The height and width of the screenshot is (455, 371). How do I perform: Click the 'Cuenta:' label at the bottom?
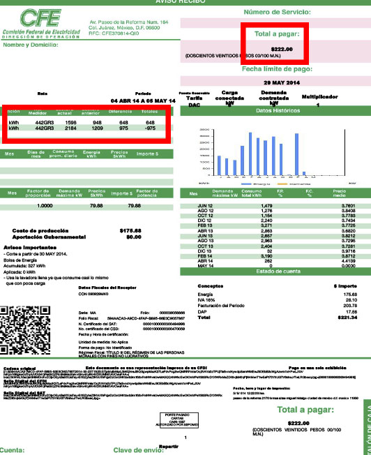(12, 450)
